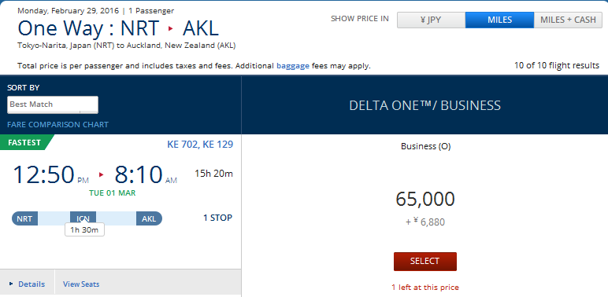Expand the flight Details section
The height and width of the screenshot is (297, 608).
(27, 284)
